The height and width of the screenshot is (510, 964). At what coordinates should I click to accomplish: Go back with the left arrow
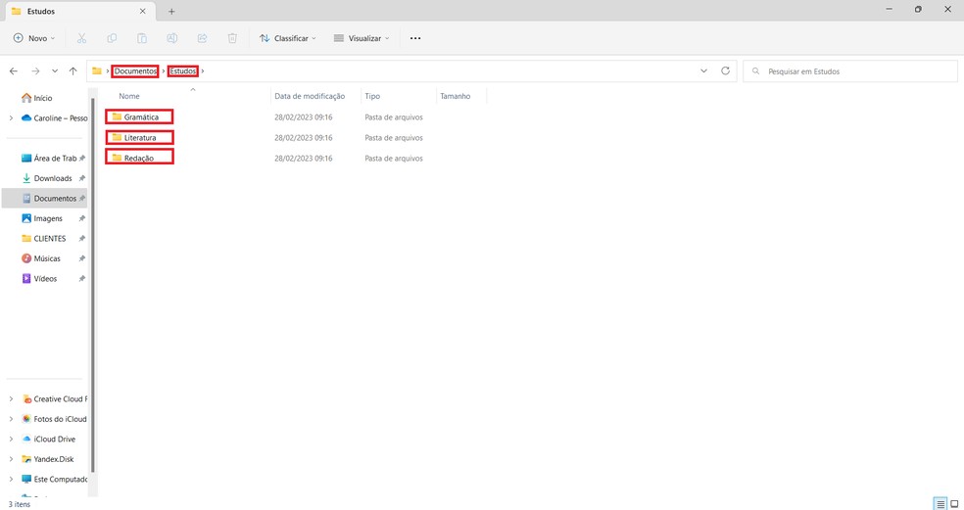14,71
